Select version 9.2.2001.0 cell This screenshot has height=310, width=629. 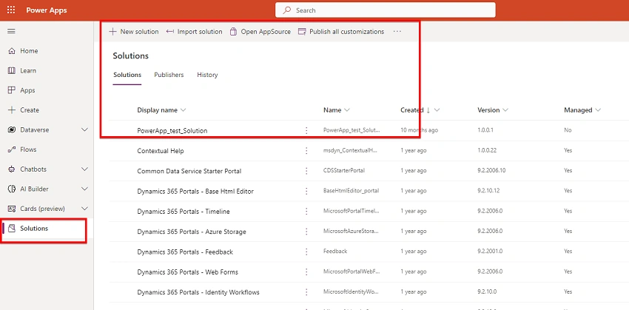[x=490, y=252]
